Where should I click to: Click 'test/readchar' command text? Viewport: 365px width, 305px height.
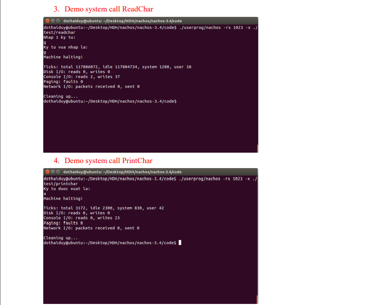coord(59,33)
